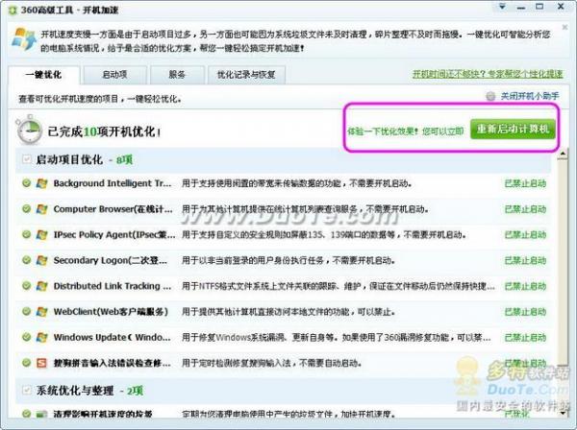Click the 关闭开机小助手 link
Viewport: 577px width, 430px height.
tap(530, 96)
